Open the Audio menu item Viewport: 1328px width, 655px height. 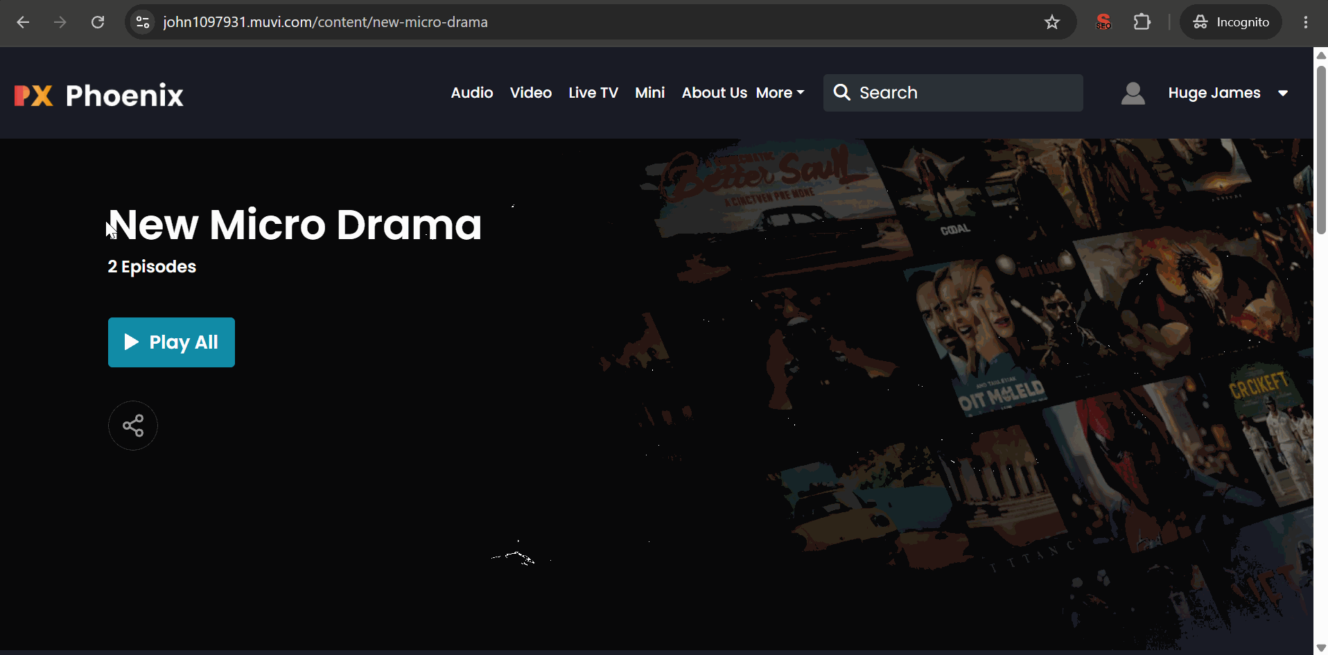472,93
